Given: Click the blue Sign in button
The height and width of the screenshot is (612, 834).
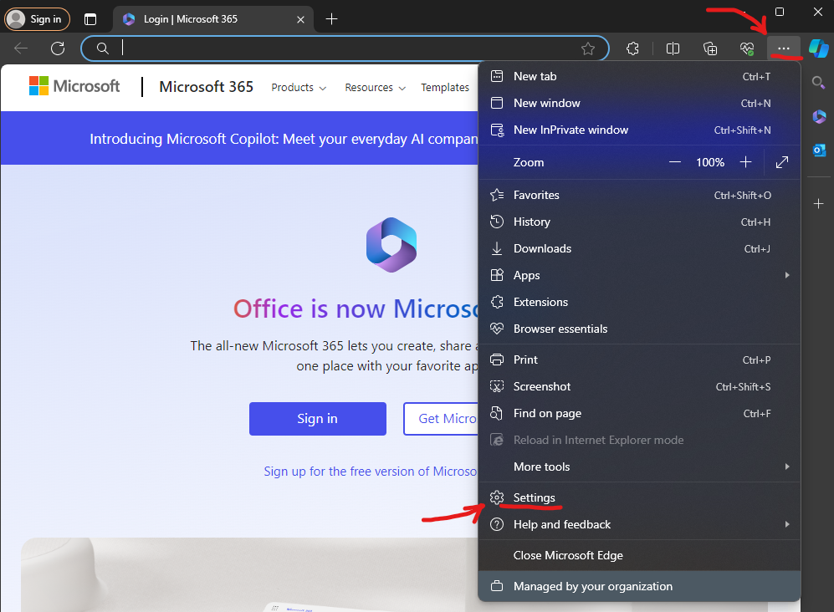Looking at the screenshot, I should click(317, 419).
